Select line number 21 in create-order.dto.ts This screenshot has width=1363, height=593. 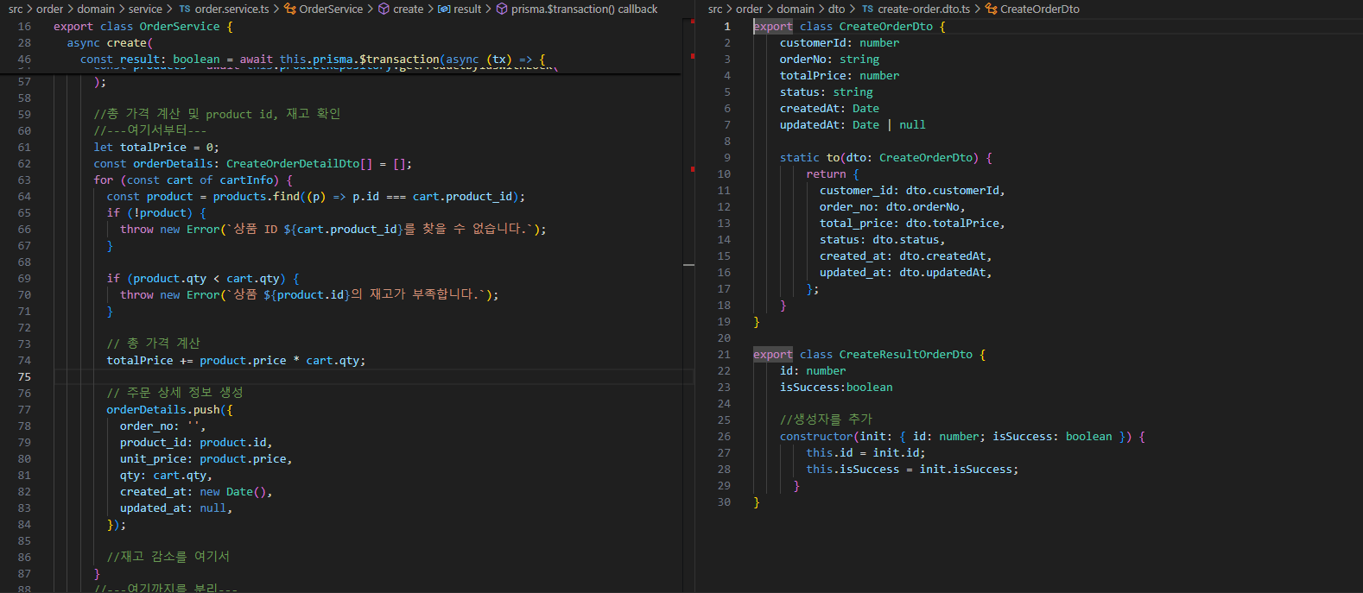pyautogui.click(x=724, y=355)
